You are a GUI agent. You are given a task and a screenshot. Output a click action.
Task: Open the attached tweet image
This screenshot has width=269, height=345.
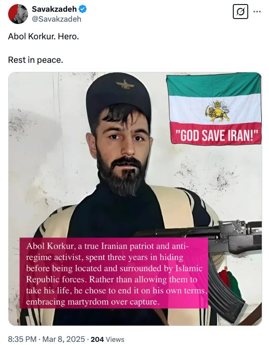(x=135, y=199)
